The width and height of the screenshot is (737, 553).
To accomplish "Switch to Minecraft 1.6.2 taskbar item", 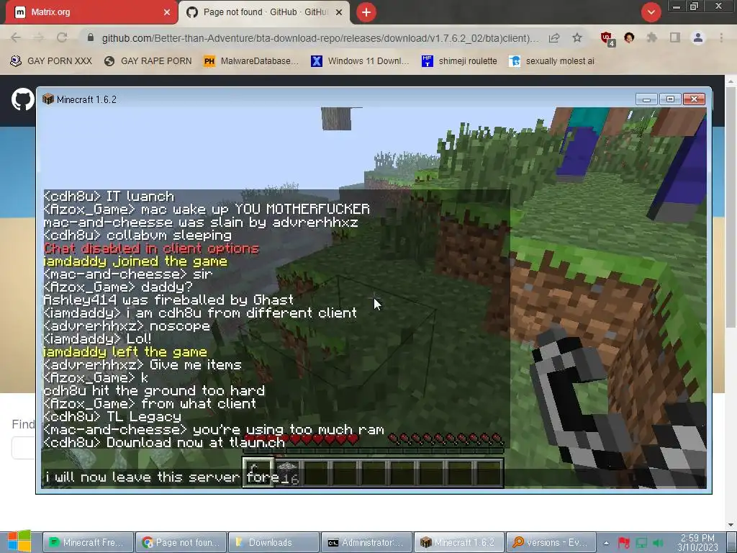I will click(x=459, y=543).
